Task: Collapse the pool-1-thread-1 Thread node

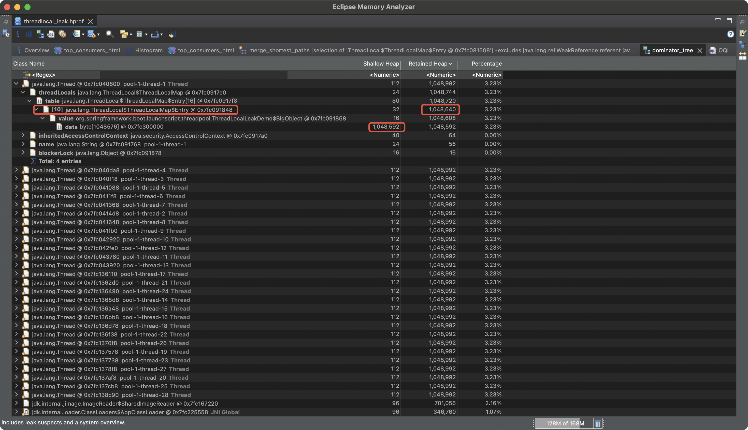Action: point(16,84)
